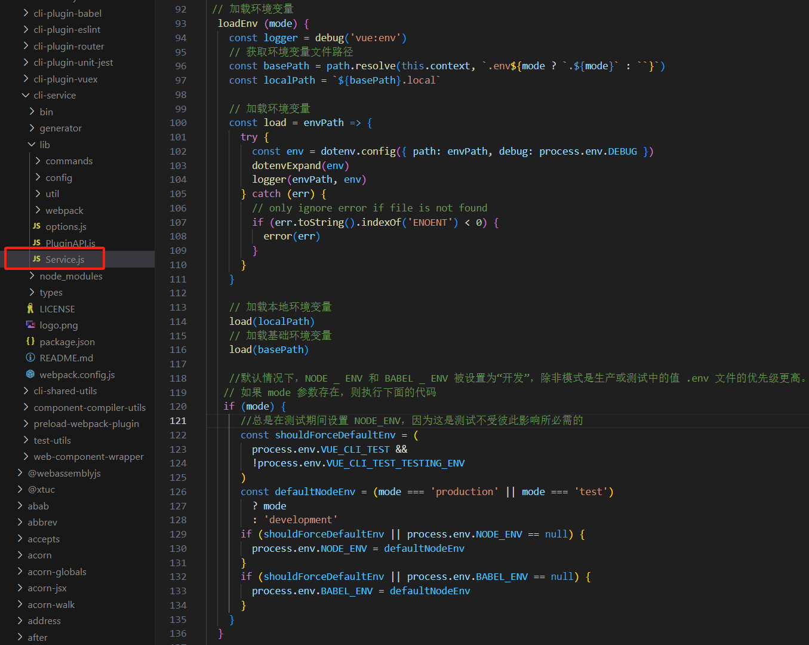Click the README.md info icon
This screenshot has height=645, width=809.
click(30, 358)
